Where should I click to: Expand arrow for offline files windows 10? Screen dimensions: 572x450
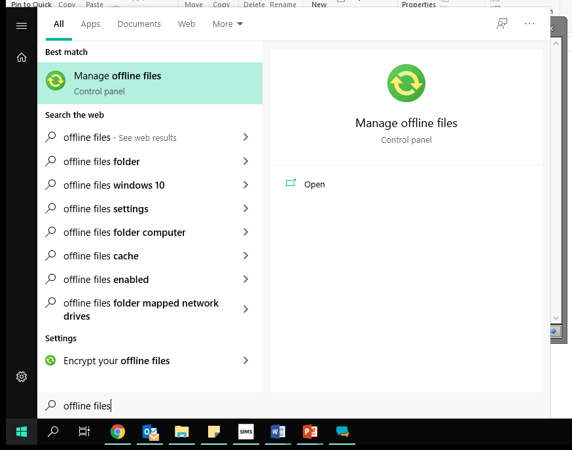click(x=245, y=185)
